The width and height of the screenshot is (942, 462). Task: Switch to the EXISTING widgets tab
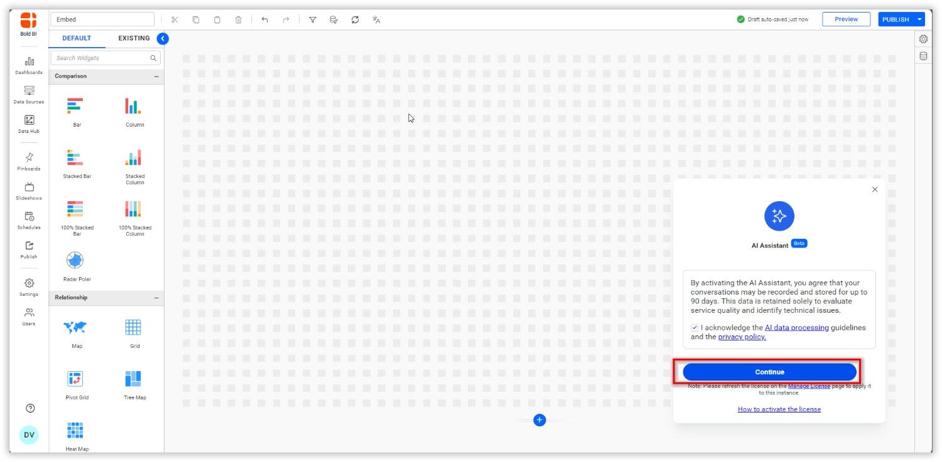pyautogui.click(x=134, y=38)
